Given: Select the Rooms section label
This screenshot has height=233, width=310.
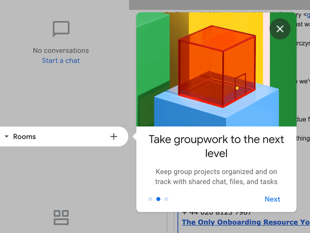Looking at the screenshot, I should tap(24, 137).
